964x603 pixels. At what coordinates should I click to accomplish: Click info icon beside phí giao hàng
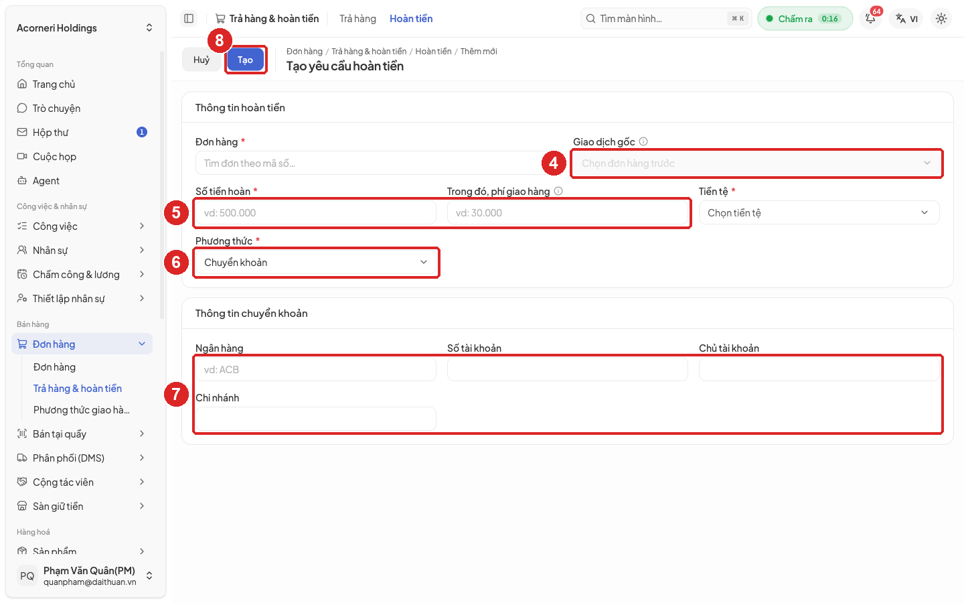558,191
